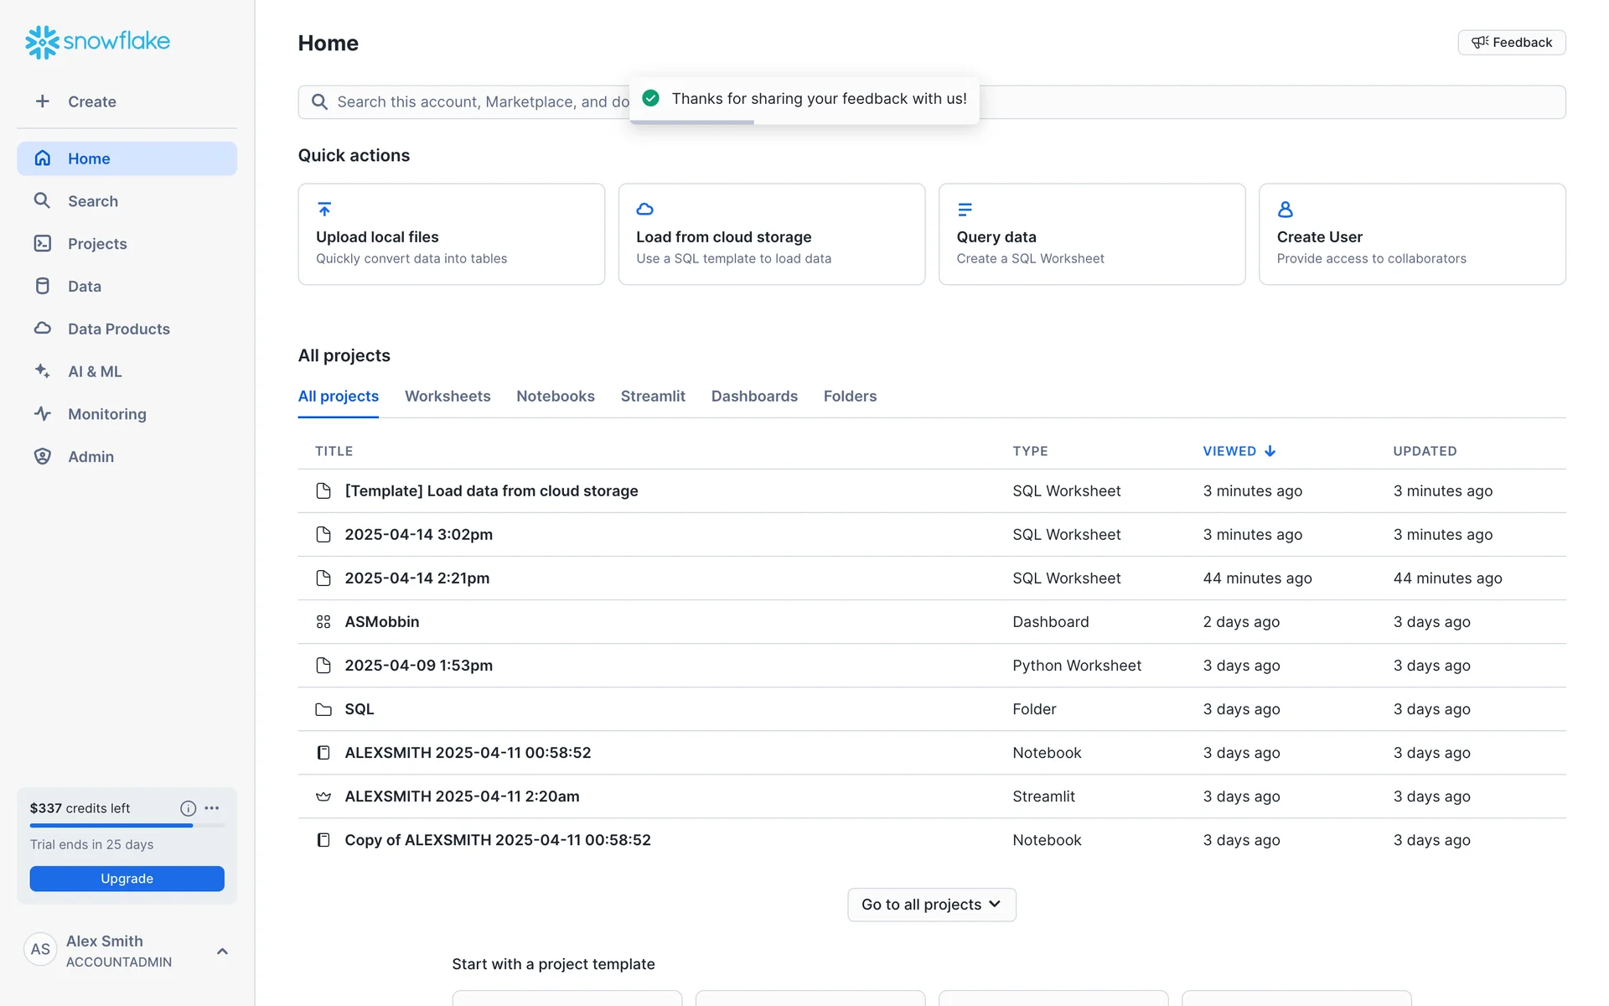Open the ASMobbin dashboard row
Screen dimensions: 1609x1006
pos(382,621)
